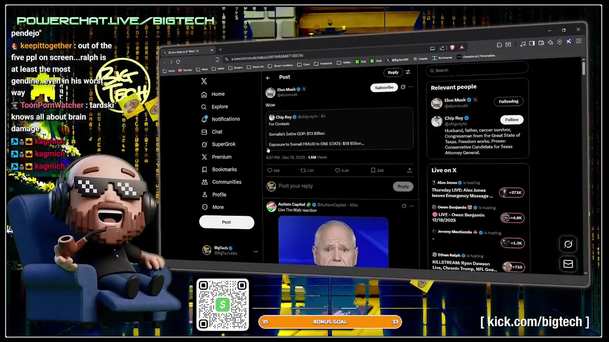609x342 pixels.
Task: Open three-dot menu on Autism Capital post
Action: [x=412, y=206]
